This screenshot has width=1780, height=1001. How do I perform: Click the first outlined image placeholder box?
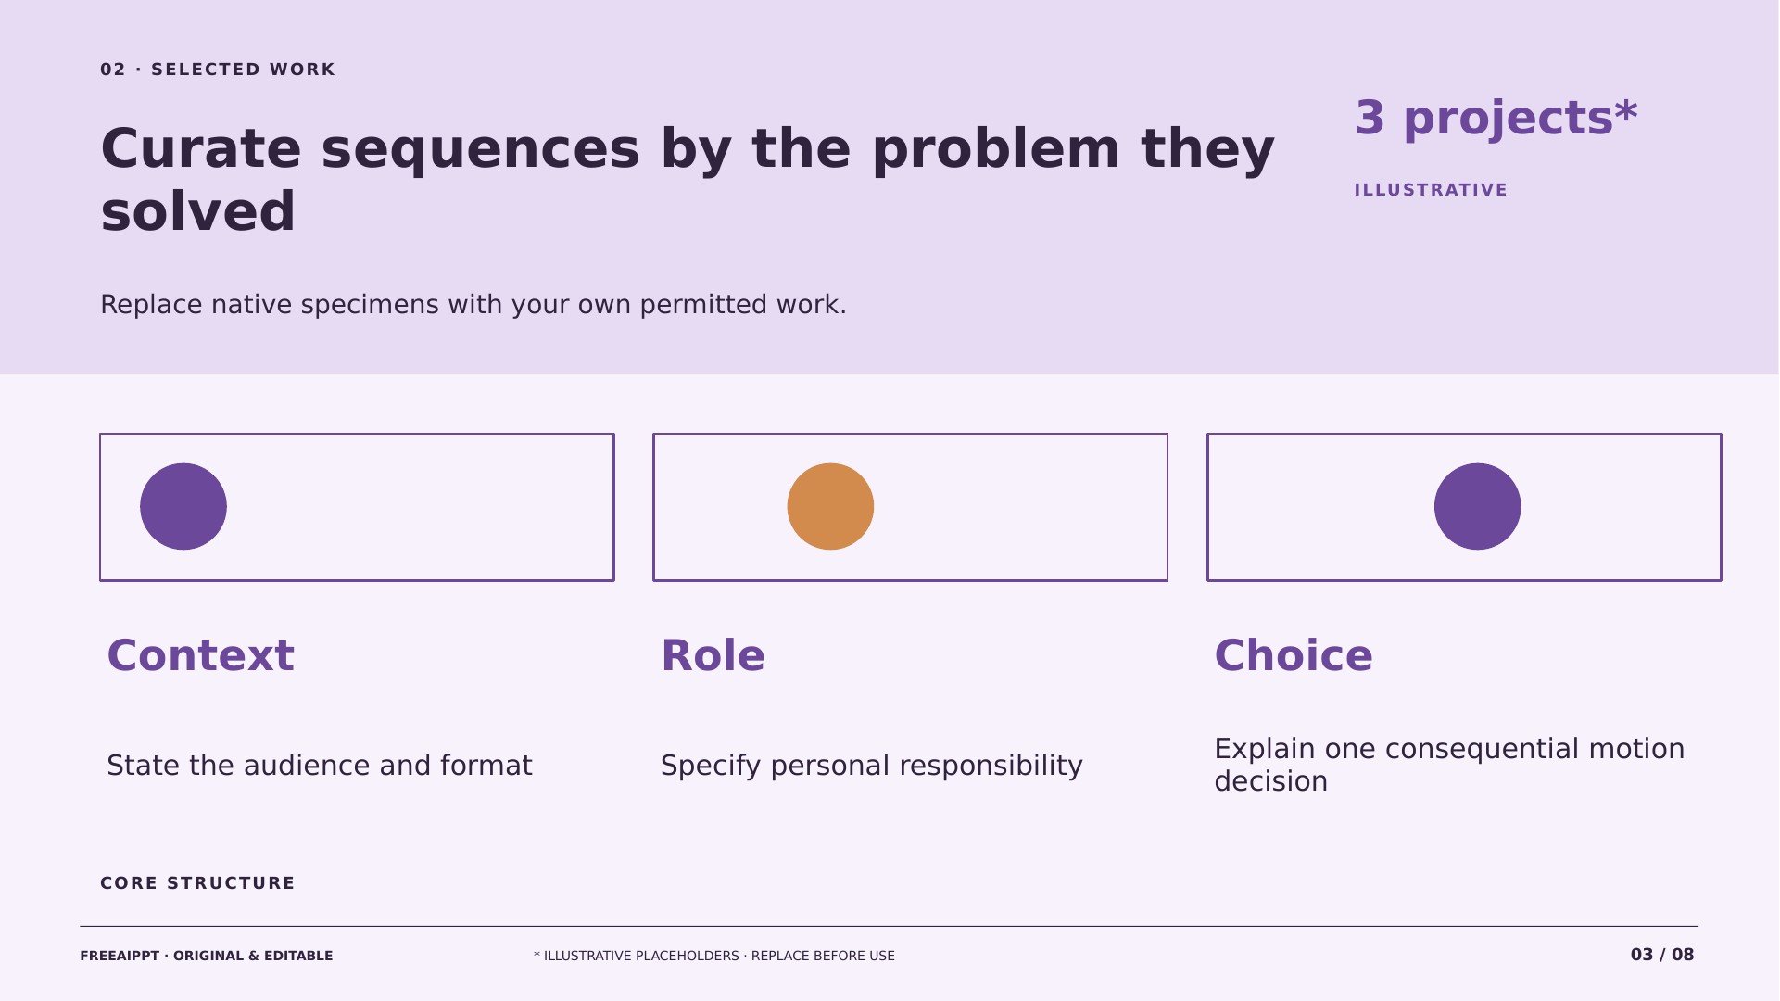[x=357, y=507]
